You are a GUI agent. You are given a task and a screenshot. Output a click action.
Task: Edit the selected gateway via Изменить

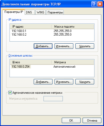[64, 82]
